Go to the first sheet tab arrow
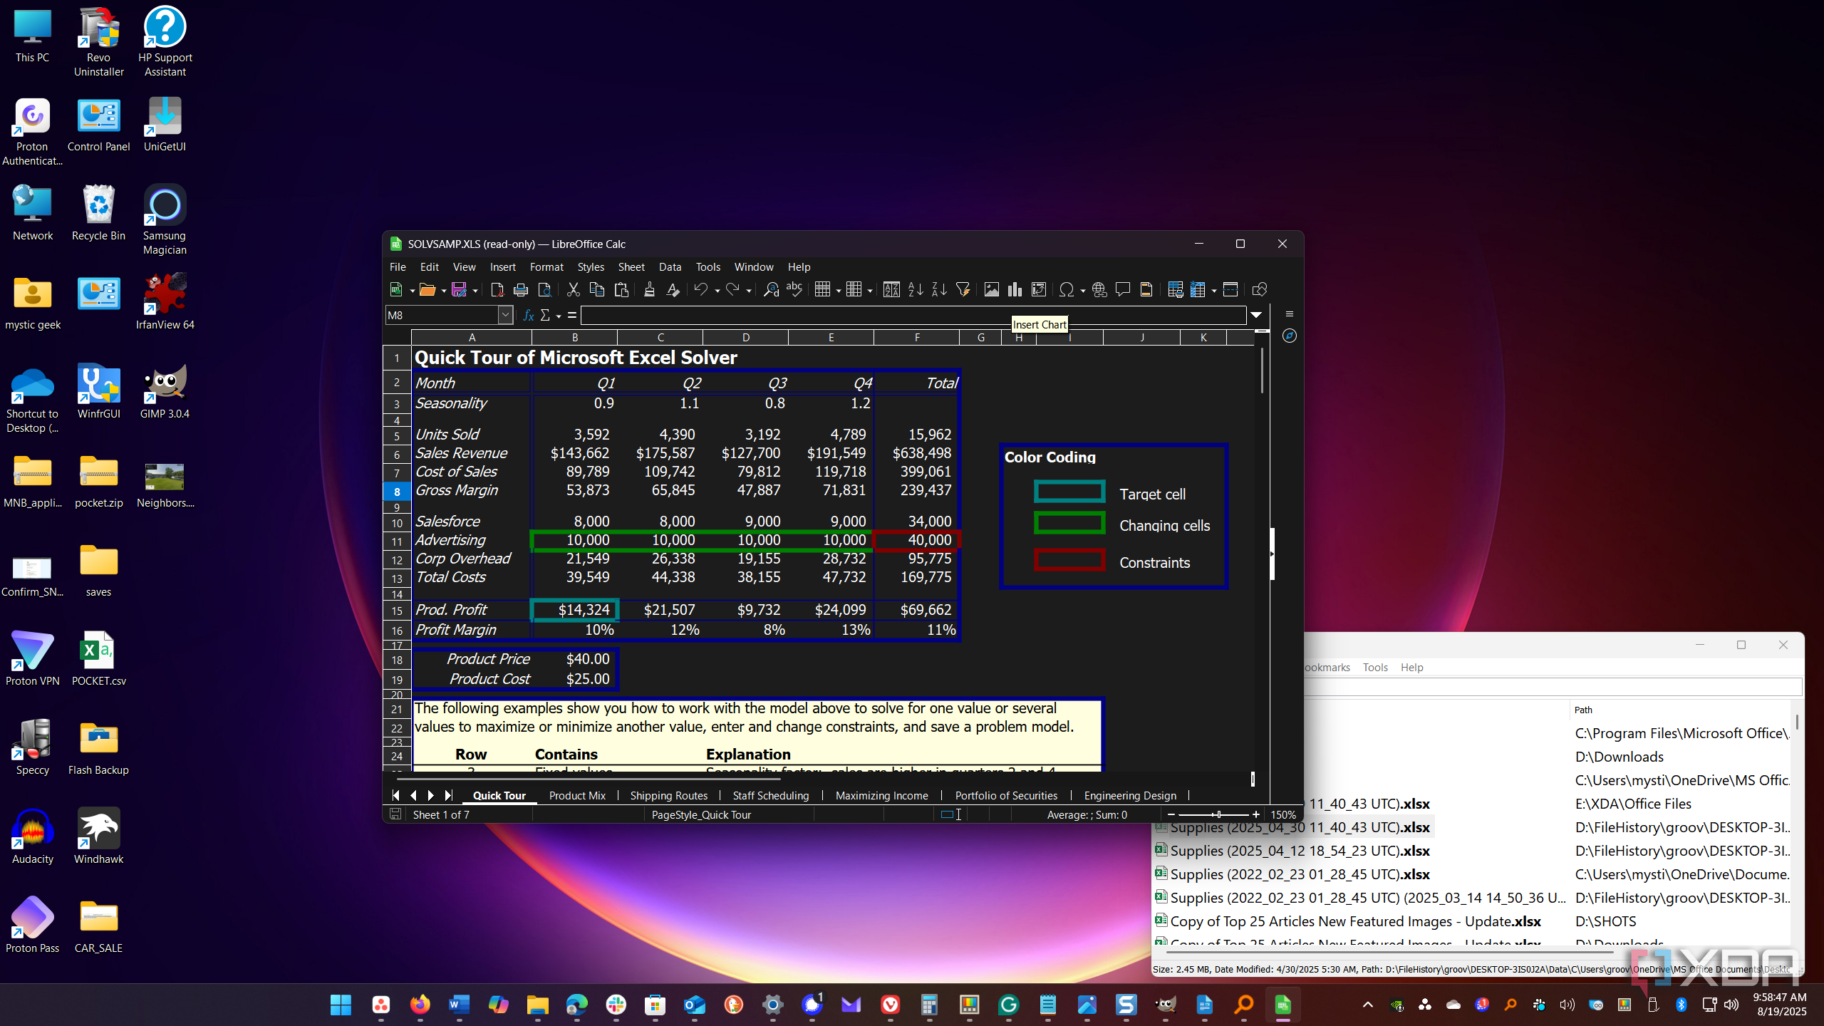The height and width of the screenshot is (1026, 1824). click(x=396, y=796)
